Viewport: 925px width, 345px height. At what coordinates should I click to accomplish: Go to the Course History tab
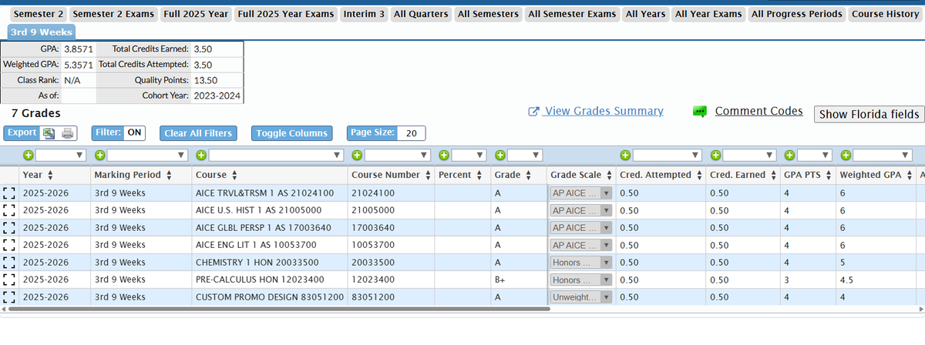point(885,14)
